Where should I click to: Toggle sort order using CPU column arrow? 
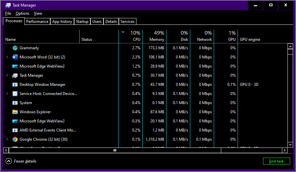click(x=123, y=32)
